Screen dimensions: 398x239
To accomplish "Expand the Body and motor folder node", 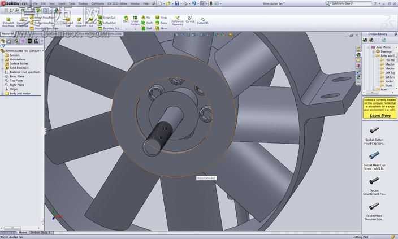I will (x=2, y=93).
